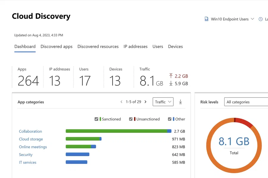Viewport: 268px width, 178px height.
Task: Go to next page of app categories
Action: (x=145, y=102)
